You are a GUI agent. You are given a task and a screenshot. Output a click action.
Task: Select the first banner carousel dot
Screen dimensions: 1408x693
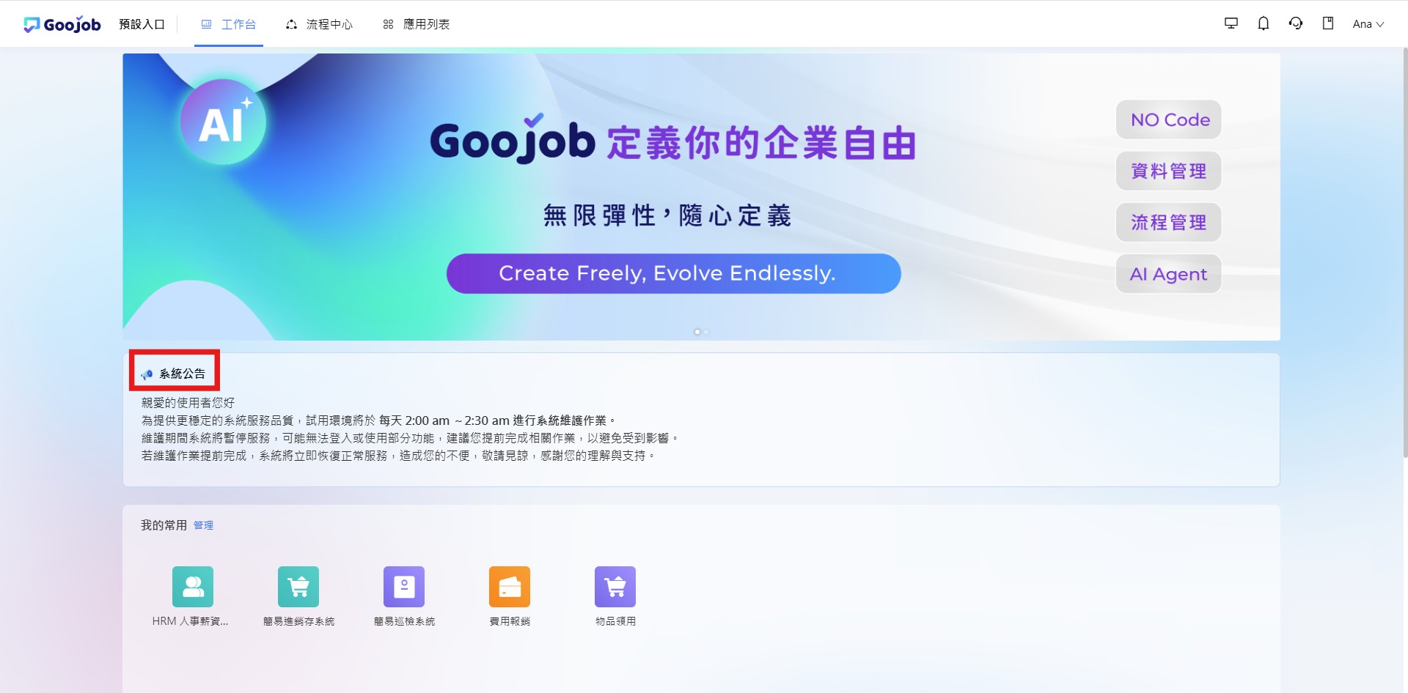[697, 332]
